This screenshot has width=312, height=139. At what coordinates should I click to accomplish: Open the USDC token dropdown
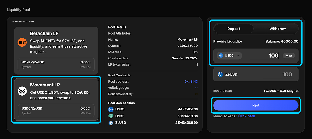[x=229, y=56]
